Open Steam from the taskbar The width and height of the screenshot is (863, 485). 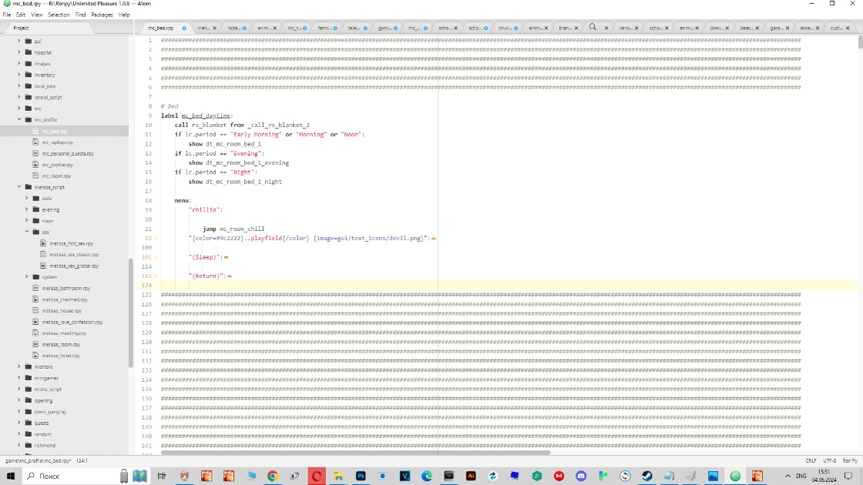[x=646, y=477]
